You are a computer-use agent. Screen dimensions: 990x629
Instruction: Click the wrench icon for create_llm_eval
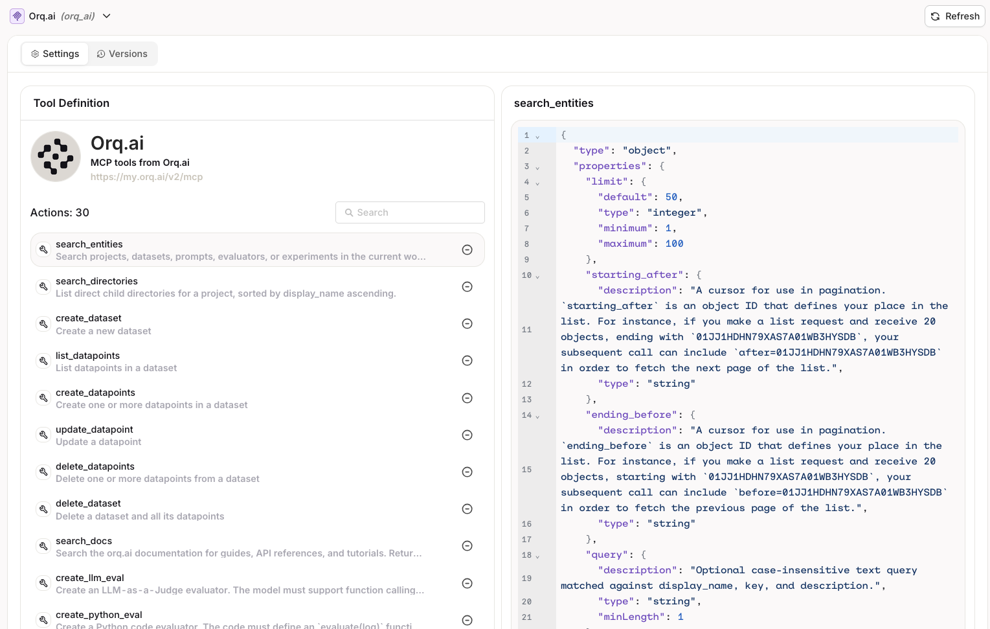pyautogui.click(x=43, y=583)
